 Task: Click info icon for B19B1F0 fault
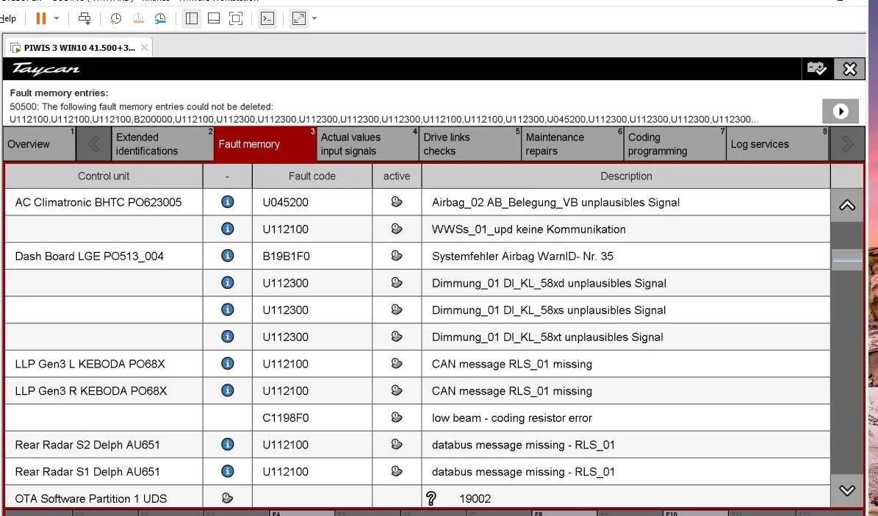click(x=227, y=256)
